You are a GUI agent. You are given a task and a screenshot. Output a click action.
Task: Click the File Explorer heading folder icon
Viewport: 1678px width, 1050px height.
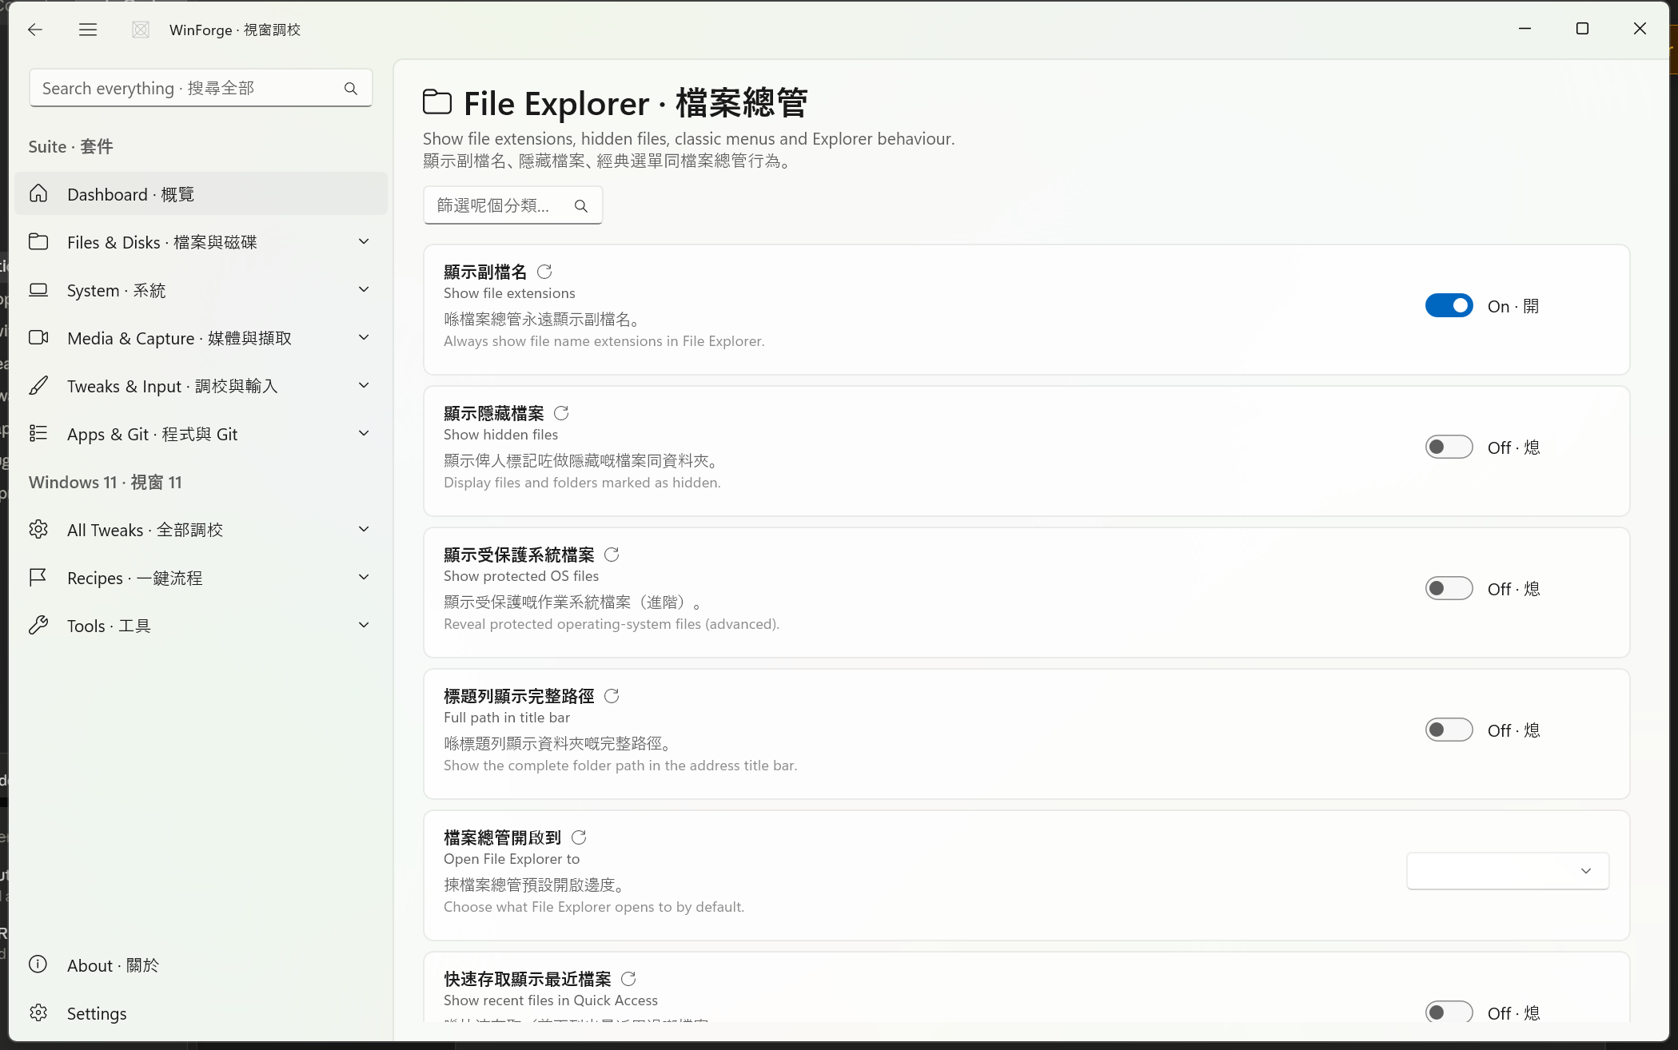click(x=437, y=103)
